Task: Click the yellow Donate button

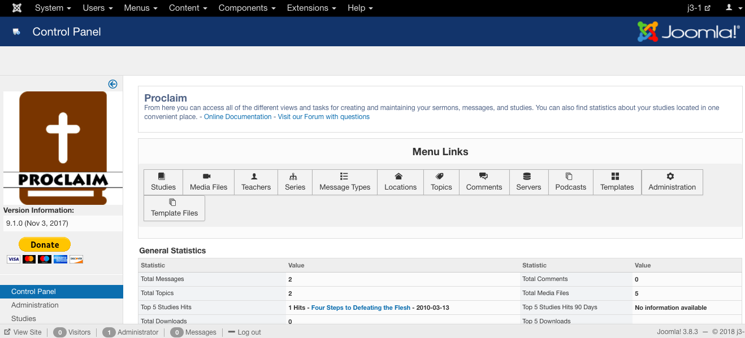Action: (x=45, y=244)
